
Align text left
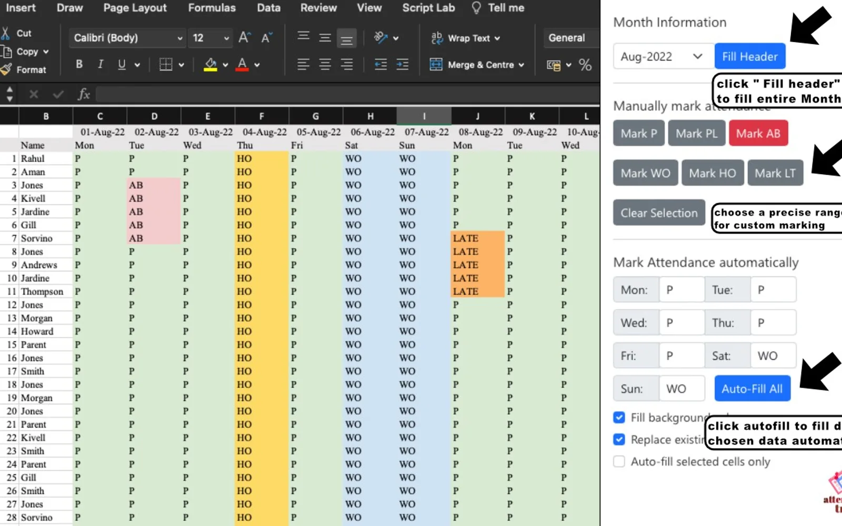pos(303,65)
